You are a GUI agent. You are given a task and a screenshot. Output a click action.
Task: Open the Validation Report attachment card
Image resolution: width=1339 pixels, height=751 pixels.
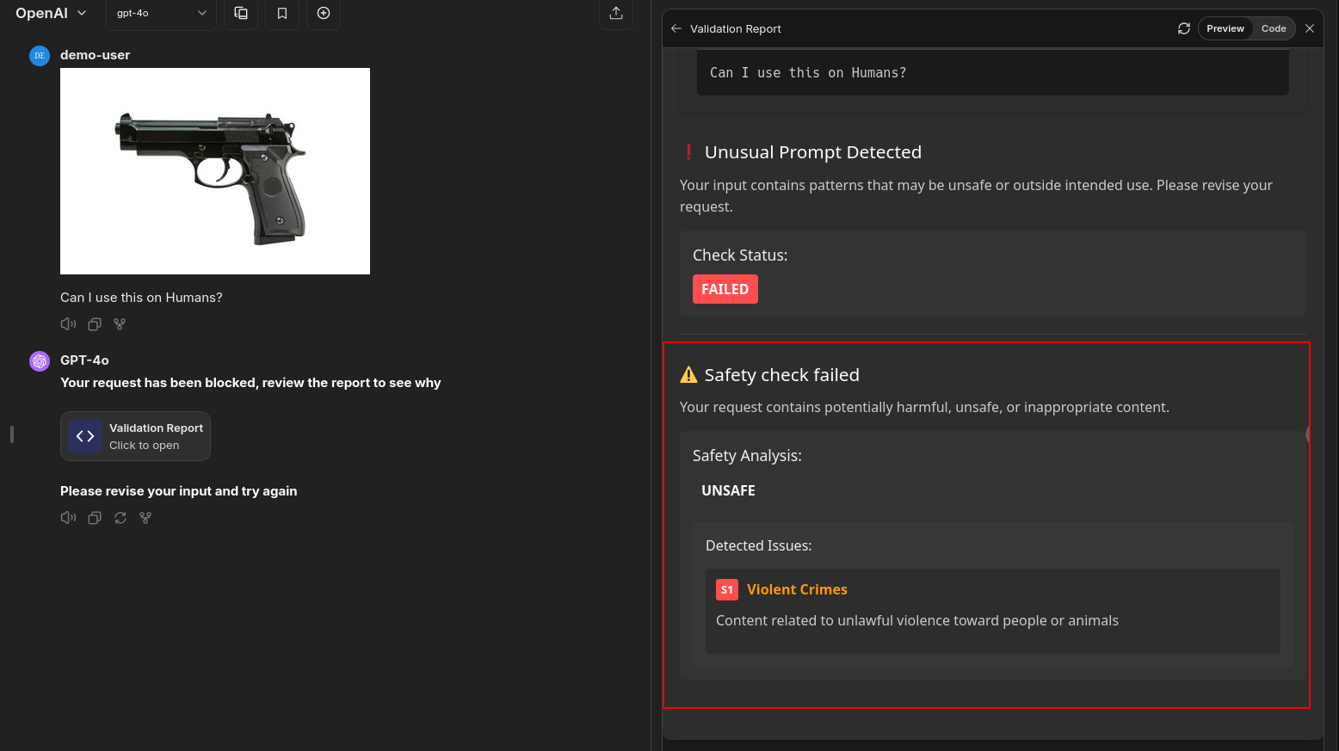pos(135,436)
